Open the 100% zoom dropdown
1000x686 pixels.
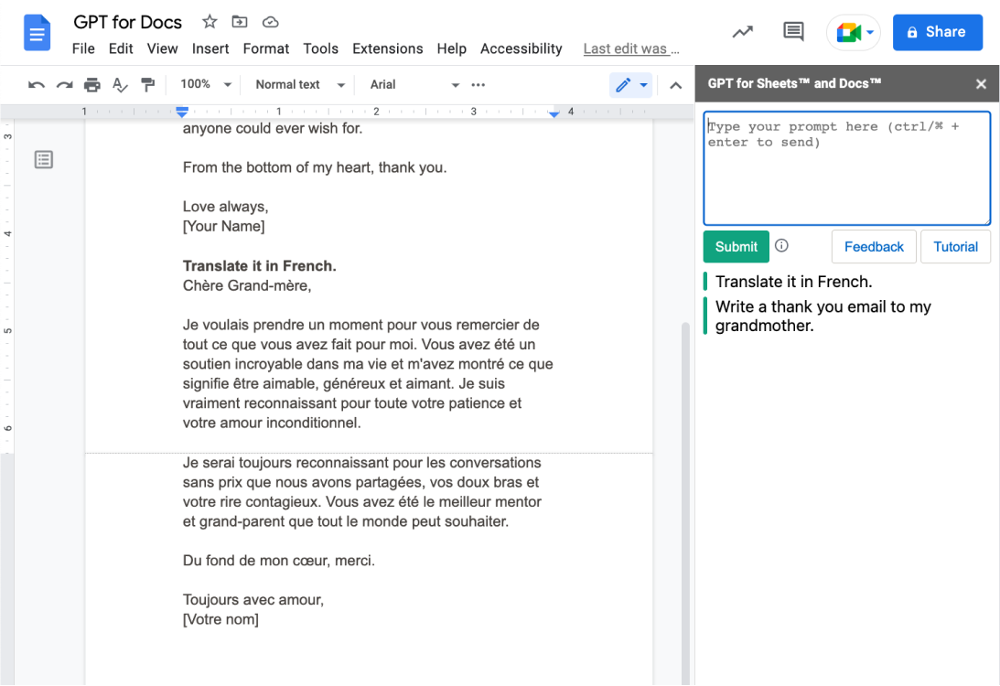click(x=206, y=84)
